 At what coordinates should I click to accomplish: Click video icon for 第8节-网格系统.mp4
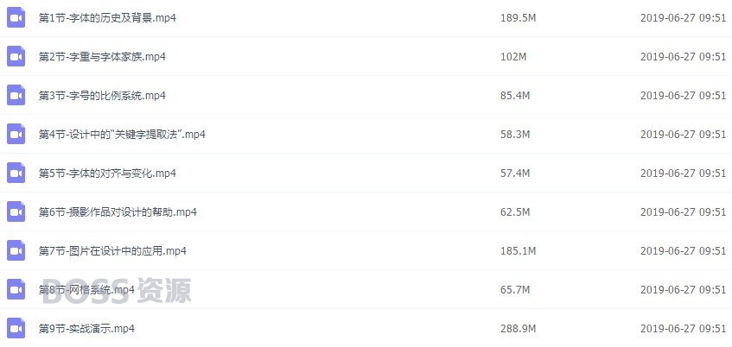(16, 290)
